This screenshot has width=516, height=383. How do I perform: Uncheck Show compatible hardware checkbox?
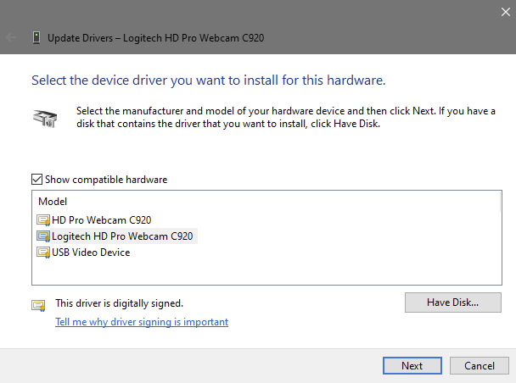point(36,180)
